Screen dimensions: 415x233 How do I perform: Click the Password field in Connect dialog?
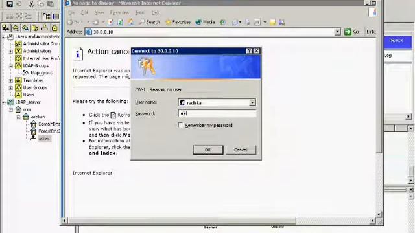(x=217, y=113)
